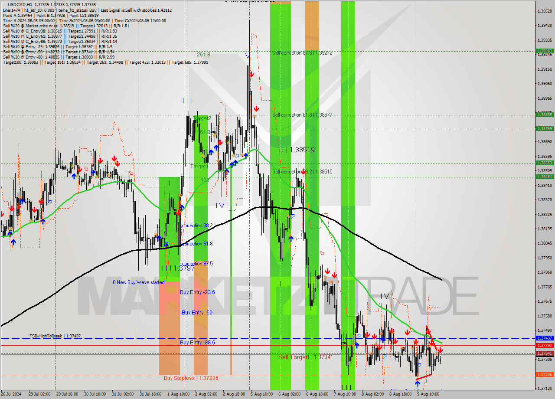The height and width of the screenshot is (399, 555).
Task: Click the 'Sell correction 87.5 | 1.39272' label
Action: coord(302,53)
